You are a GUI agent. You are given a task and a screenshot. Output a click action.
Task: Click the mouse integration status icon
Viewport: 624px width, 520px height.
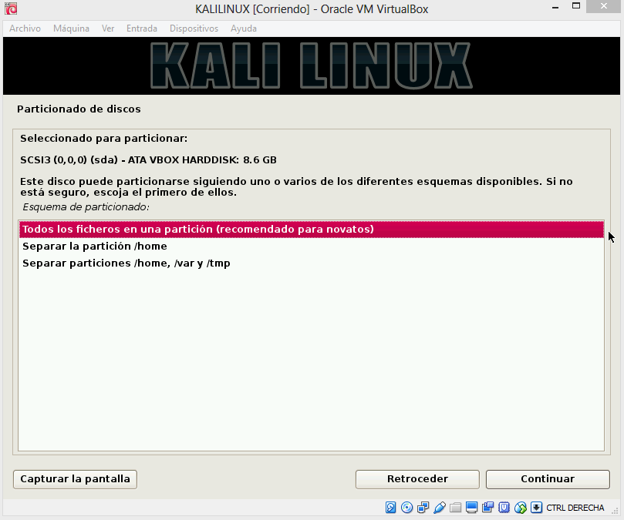point(521,508)
